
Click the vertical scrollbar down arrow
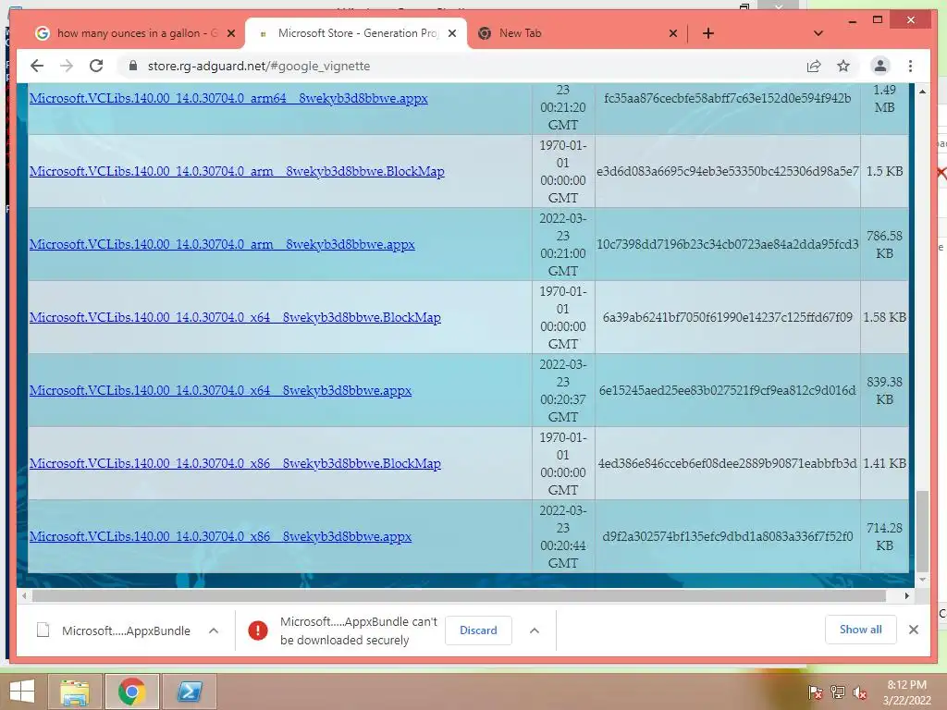coord(922,580)
